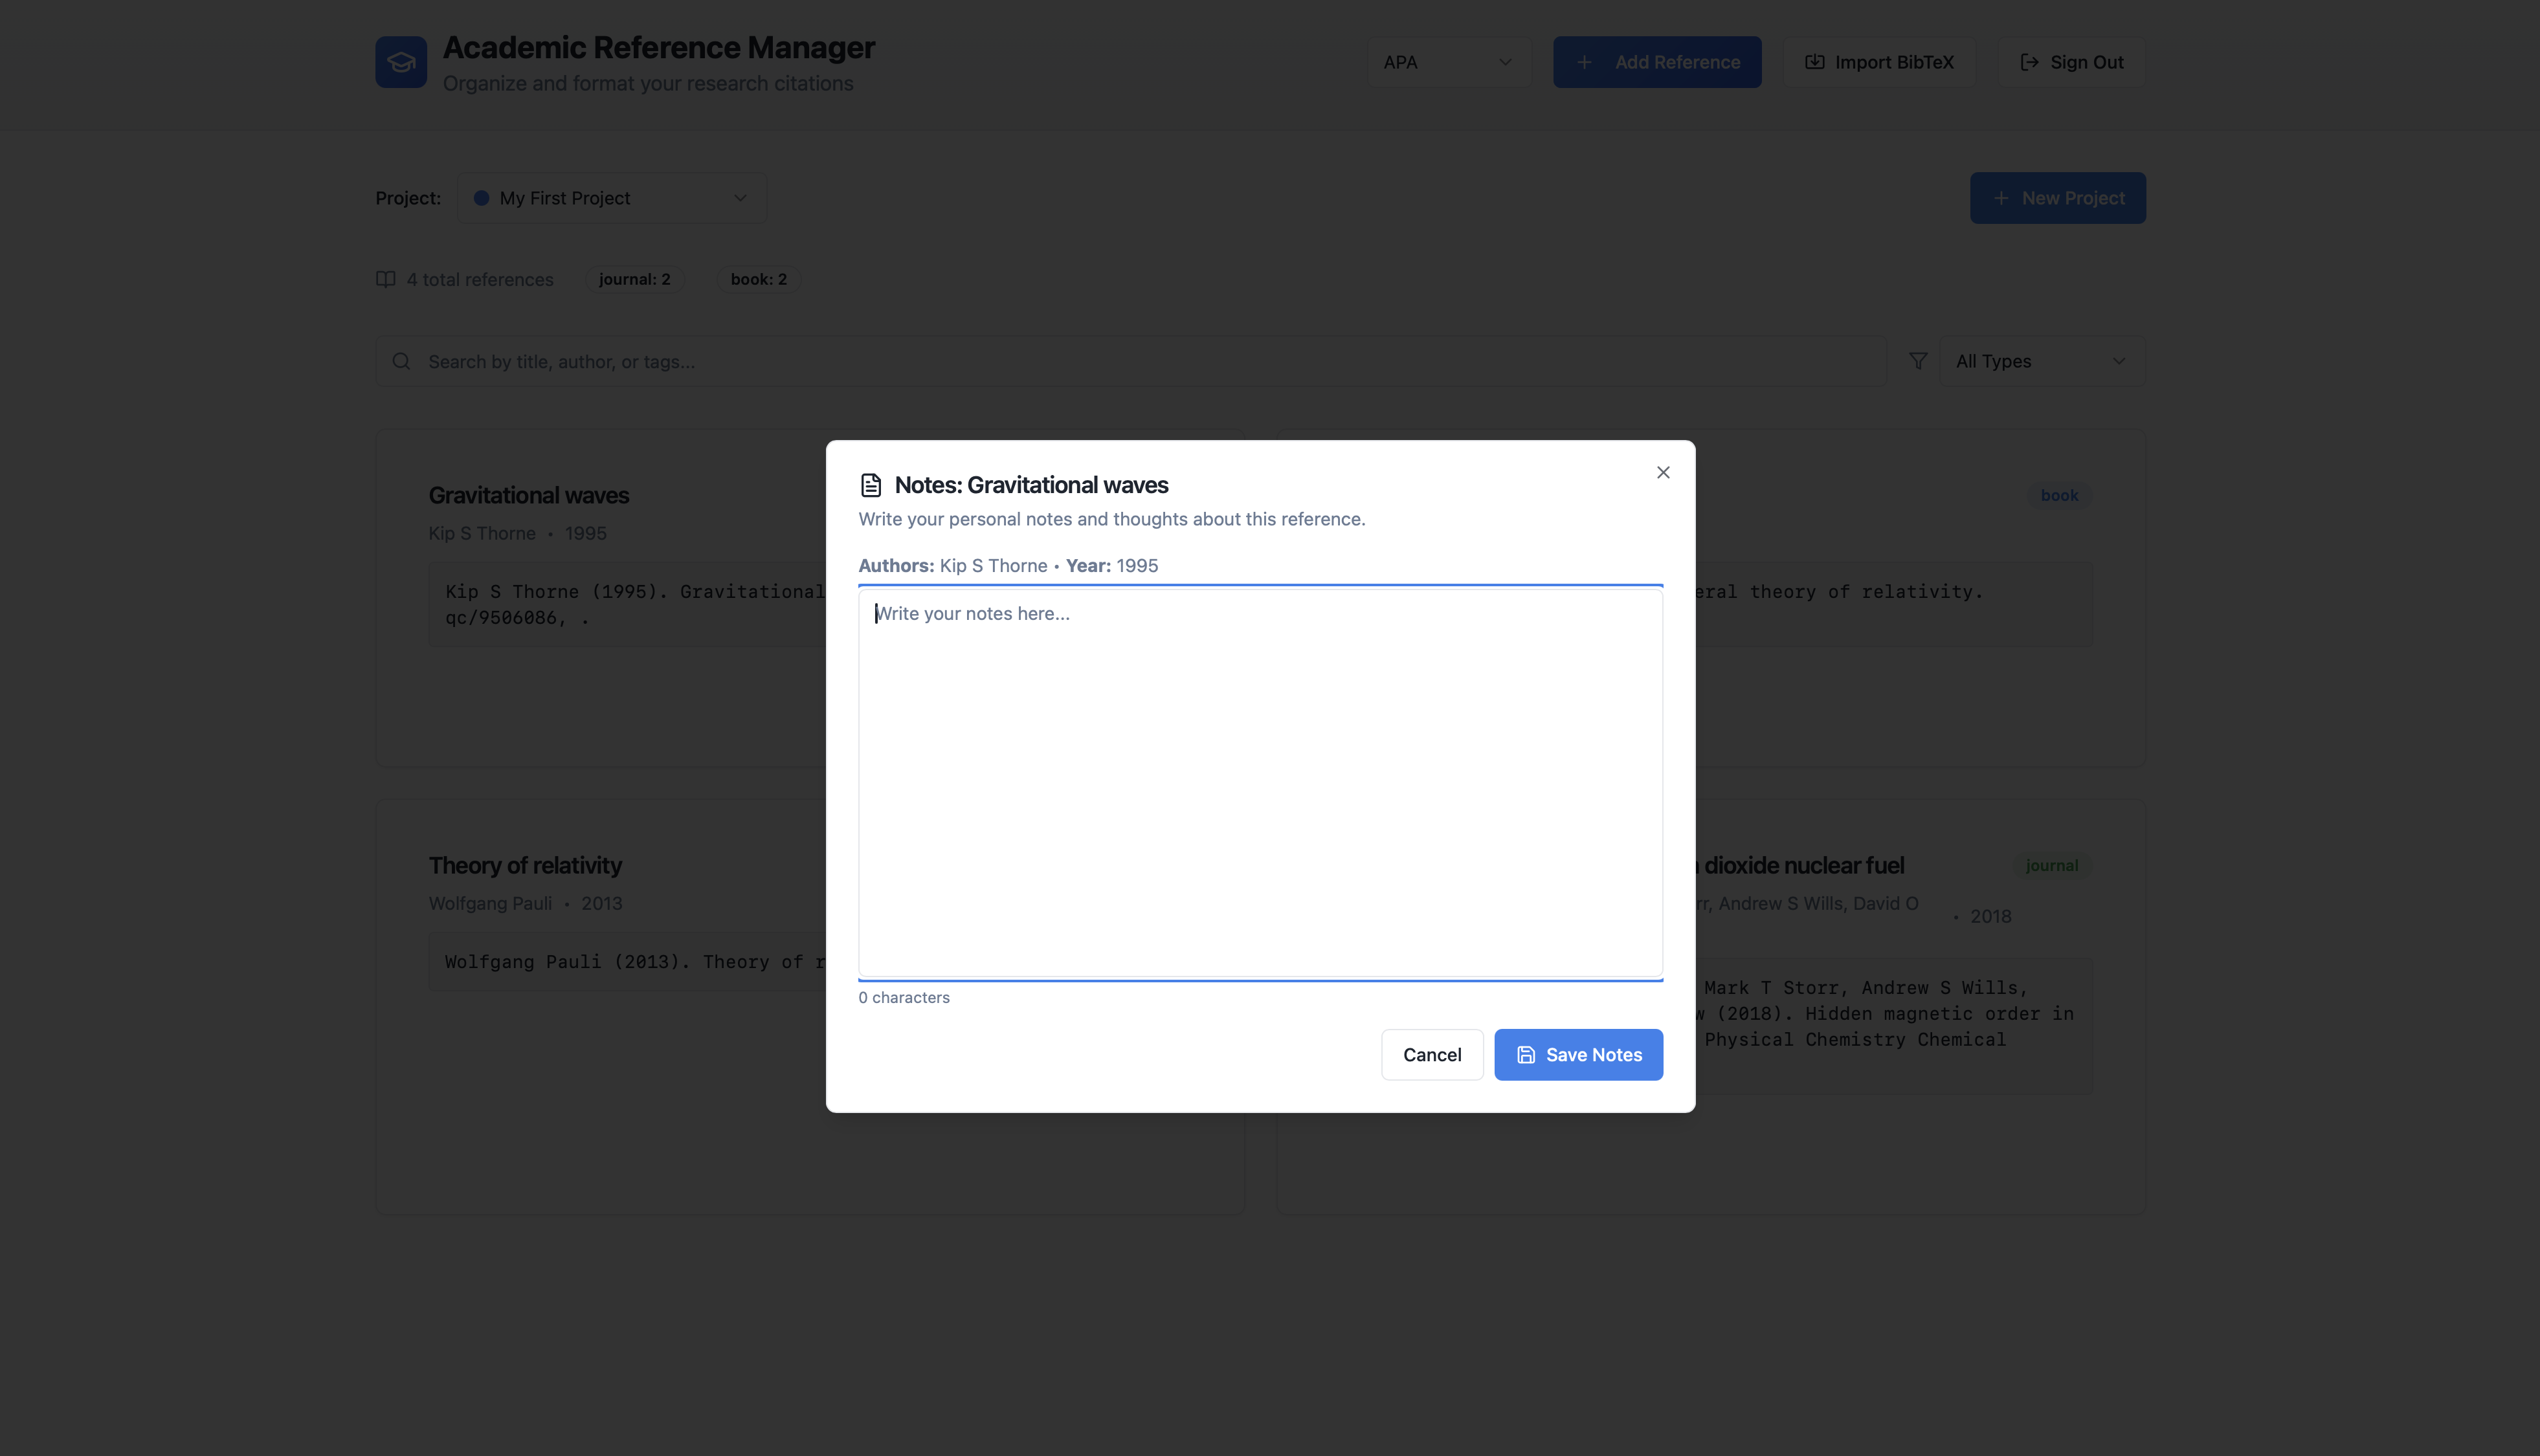Click the plus icon in Add Reference
The image size is (2540, 1456).
point(1584,62)
